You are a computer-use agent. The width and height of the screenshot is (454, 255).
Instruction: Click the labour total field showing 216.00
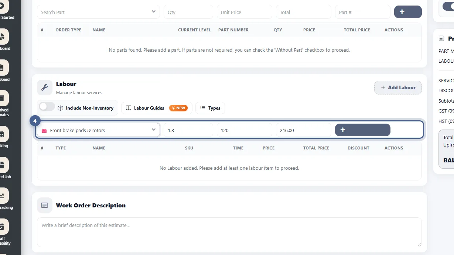click(x=304, y=130)
